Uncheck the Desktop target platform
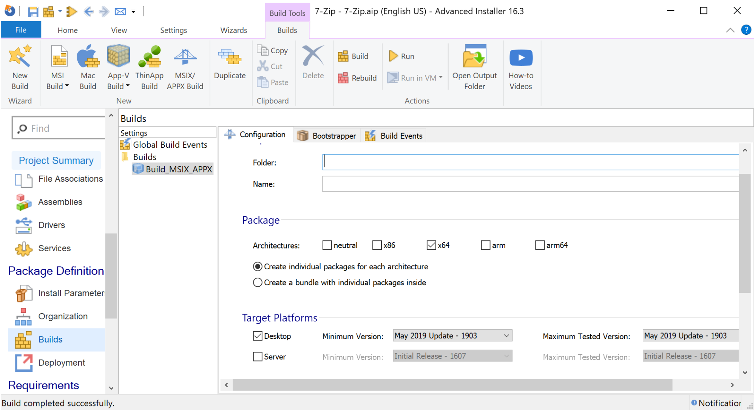 [258, 336]
